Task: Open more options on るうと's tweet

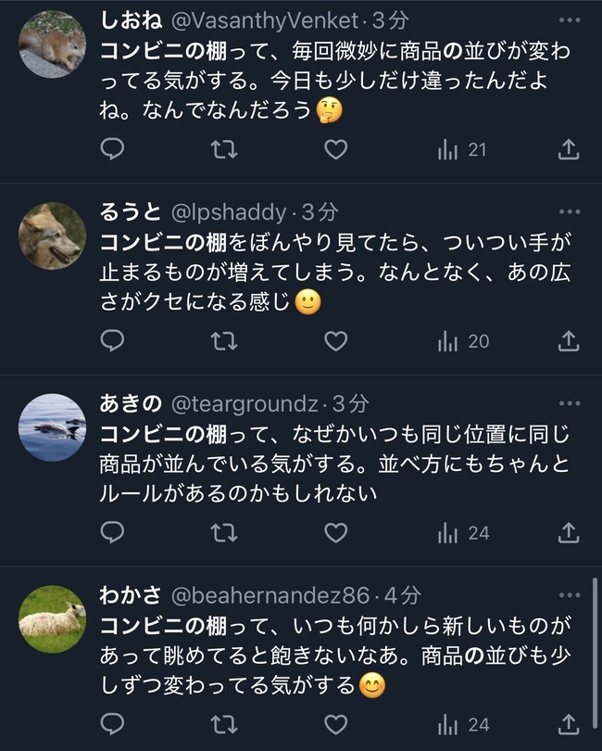Action: 570,211
